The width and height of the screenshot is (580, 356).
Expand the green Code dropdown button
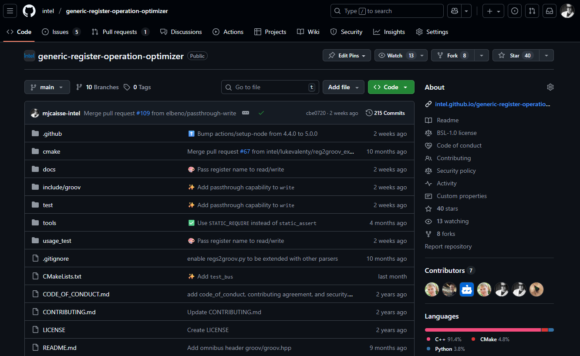coord(391,87)
